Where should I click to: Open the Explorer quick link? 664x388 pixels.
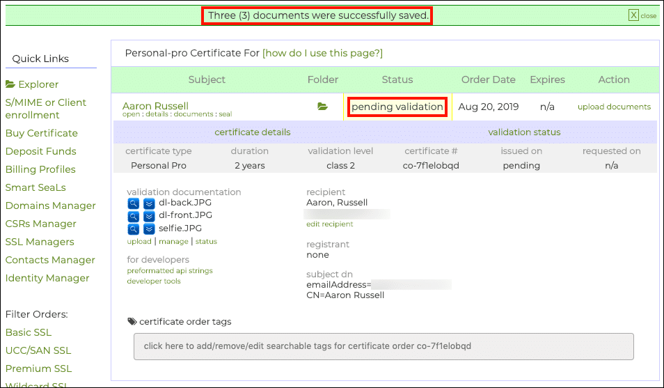pyautogui.click(x=32, y=84)
